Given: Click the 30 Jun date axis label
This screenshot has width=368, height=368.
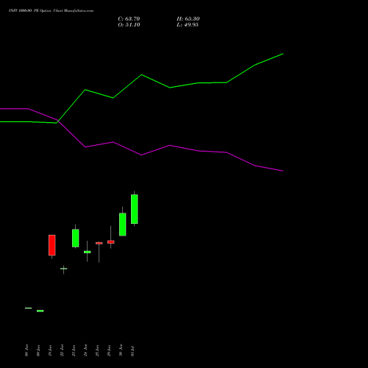Looking at the screenshot, I should [x=121, y=350].
